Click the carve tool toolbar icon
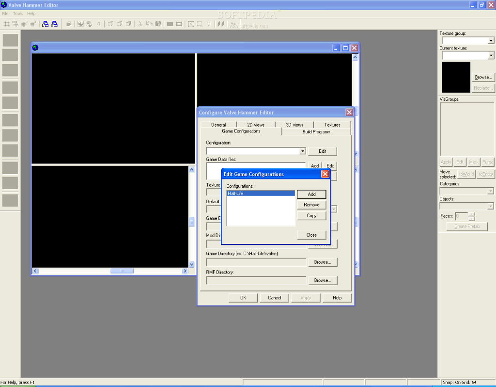The height and width of the screenshot is (387, 496). coord(69,24)
